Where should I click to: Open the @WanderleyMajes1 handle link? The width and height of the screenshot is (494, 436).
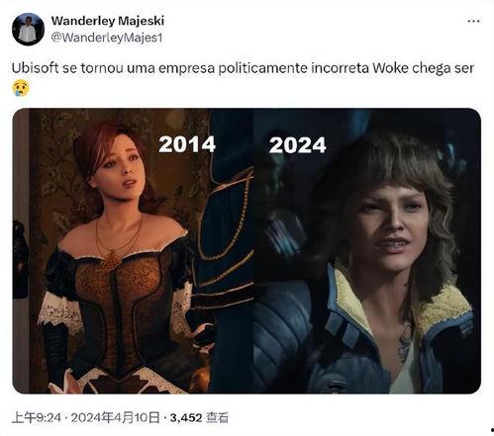(x=107, y=38)
